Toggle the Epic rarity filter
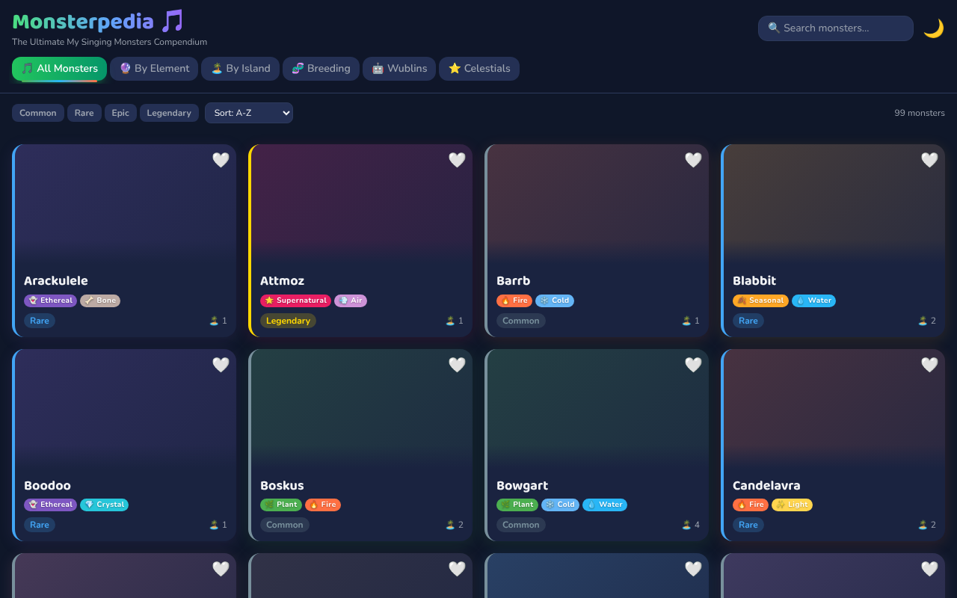Image resolution: width=957 pixels, height=598 pixels. (120, 113)
